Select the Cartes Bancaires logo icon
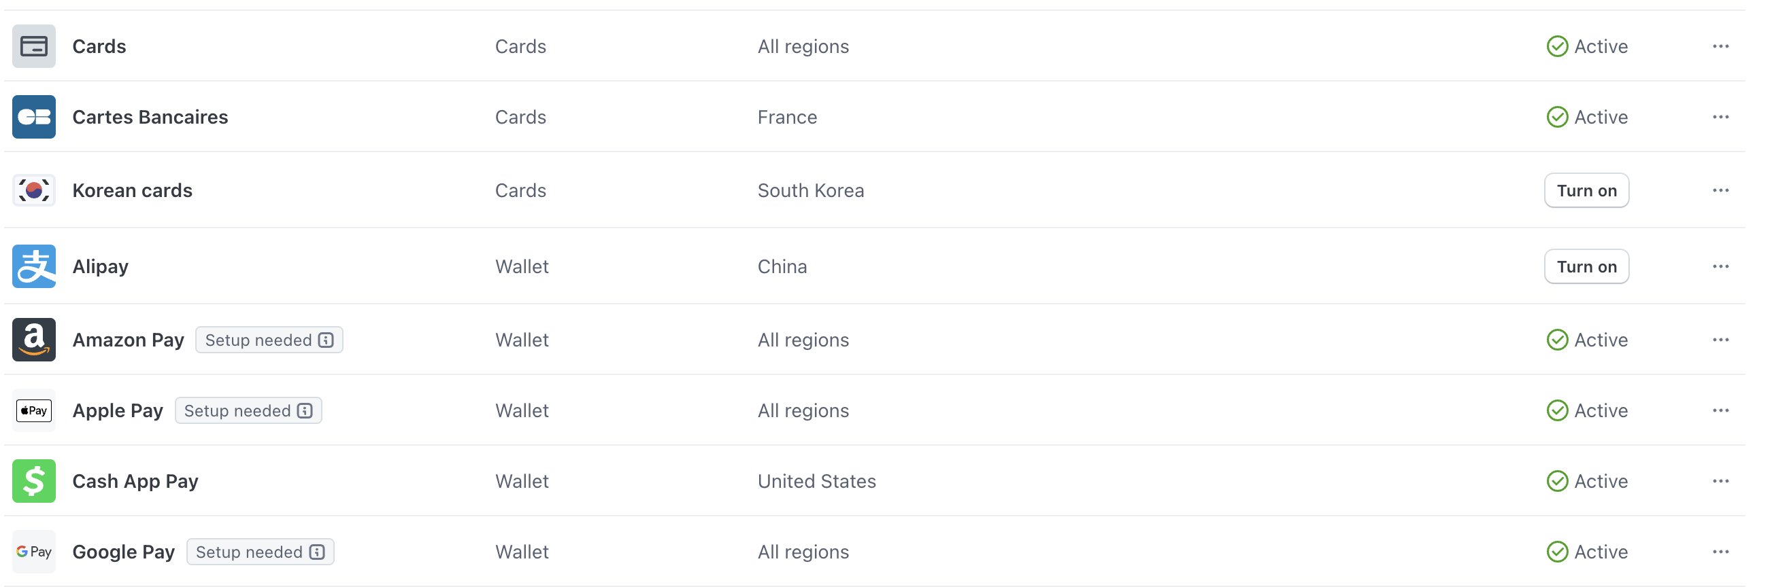The height and width of the screenshot is (587, 1789). [x=33, y=117]
